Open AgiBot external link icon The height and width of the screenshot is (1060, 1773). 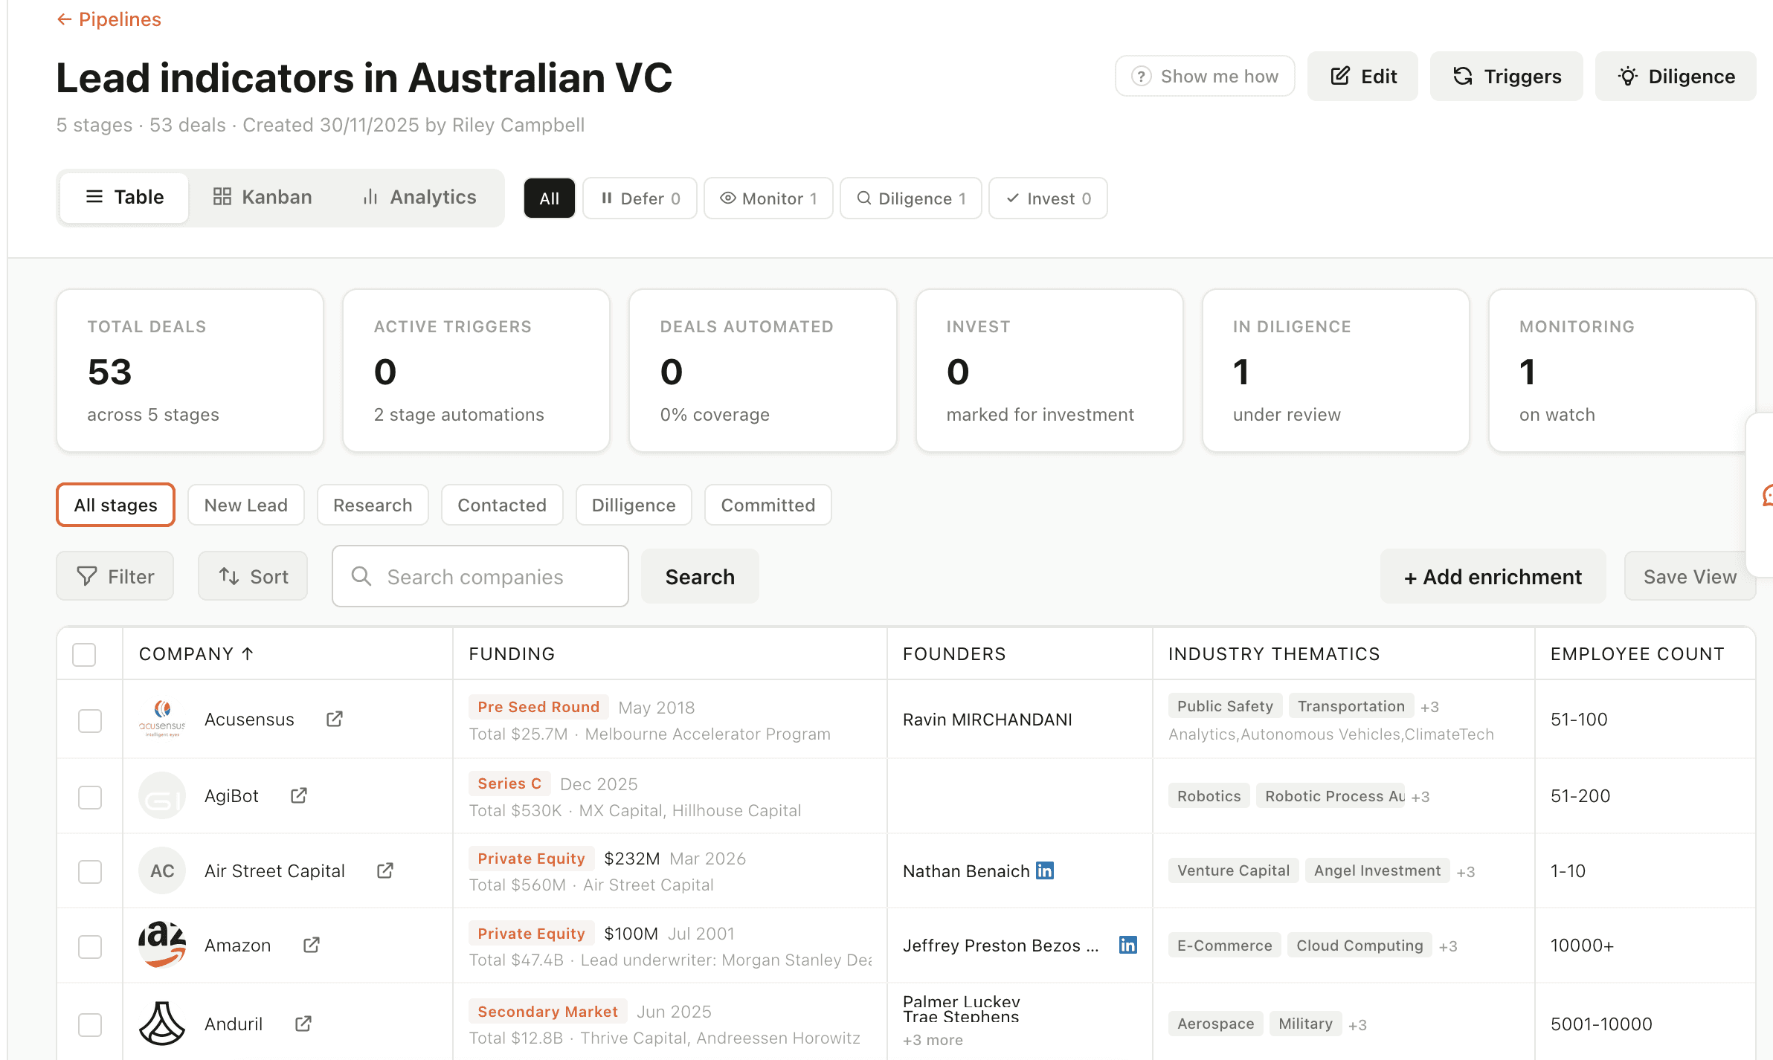tap(299, 795)
